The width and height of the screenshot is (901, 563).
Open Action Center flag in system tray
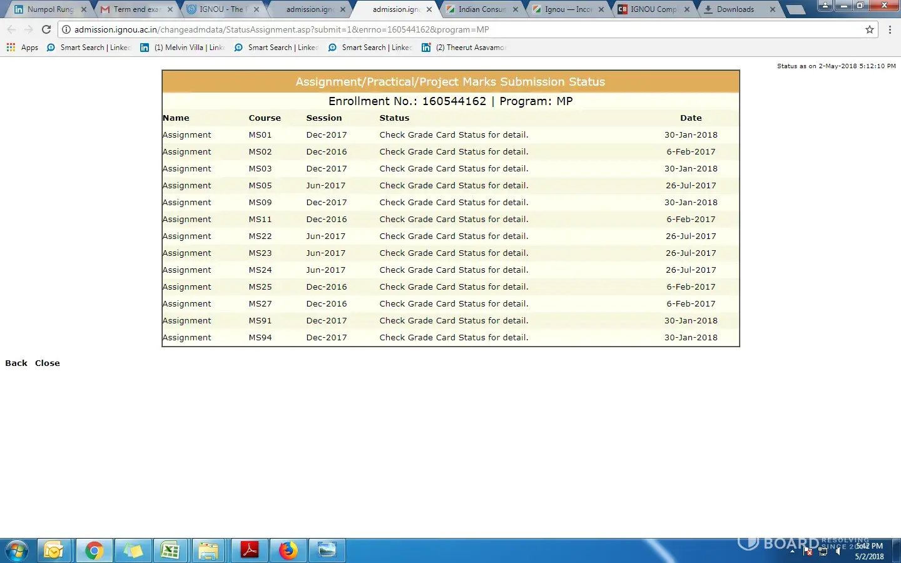click(x=808, y=551)
